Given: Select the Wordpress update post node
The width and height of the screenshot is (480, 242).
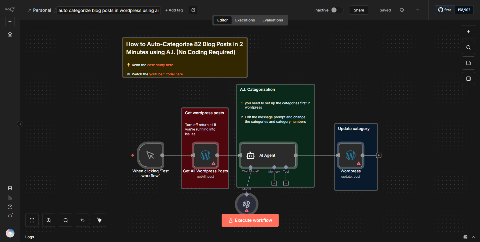Looking at the screenshot, I should 350,155.
